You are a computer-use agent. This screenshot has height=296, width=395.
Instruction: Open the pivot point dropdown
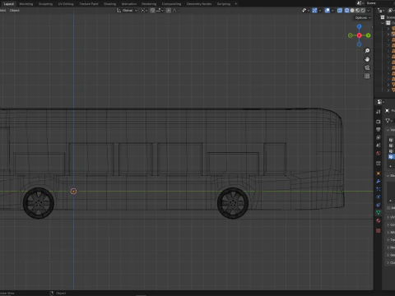tap(144, 11)
